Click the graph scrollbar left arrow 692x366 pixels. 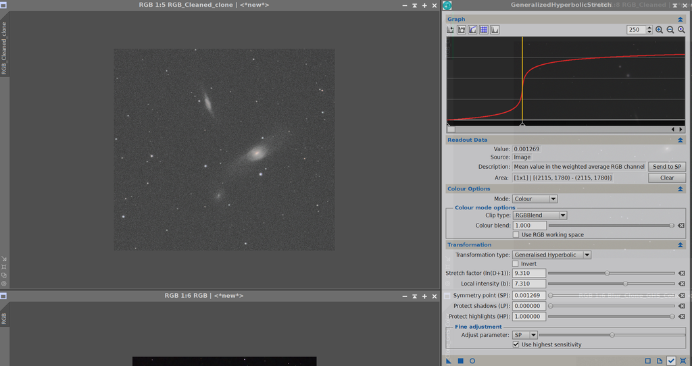click(673, 129)
